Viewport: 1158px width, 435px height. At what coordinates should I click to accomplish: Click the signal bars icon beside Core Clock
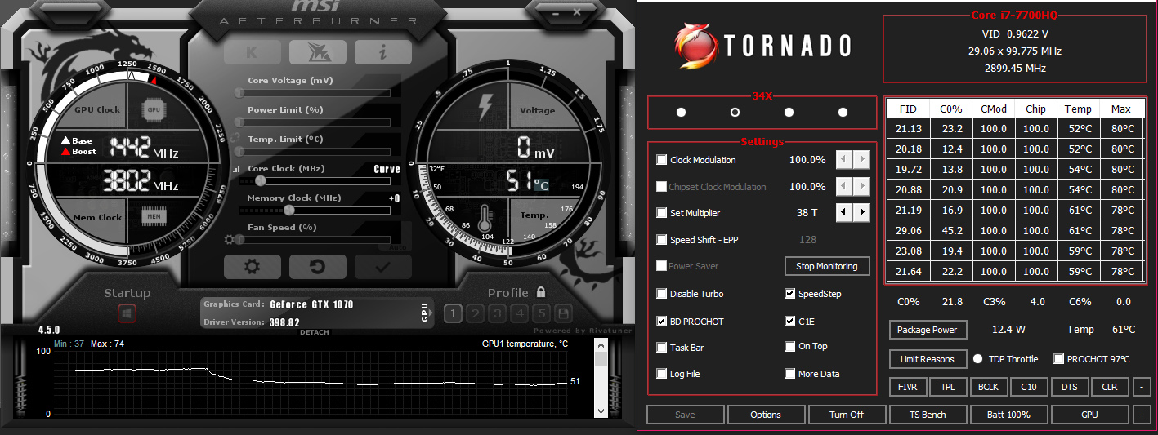point(237,170)
